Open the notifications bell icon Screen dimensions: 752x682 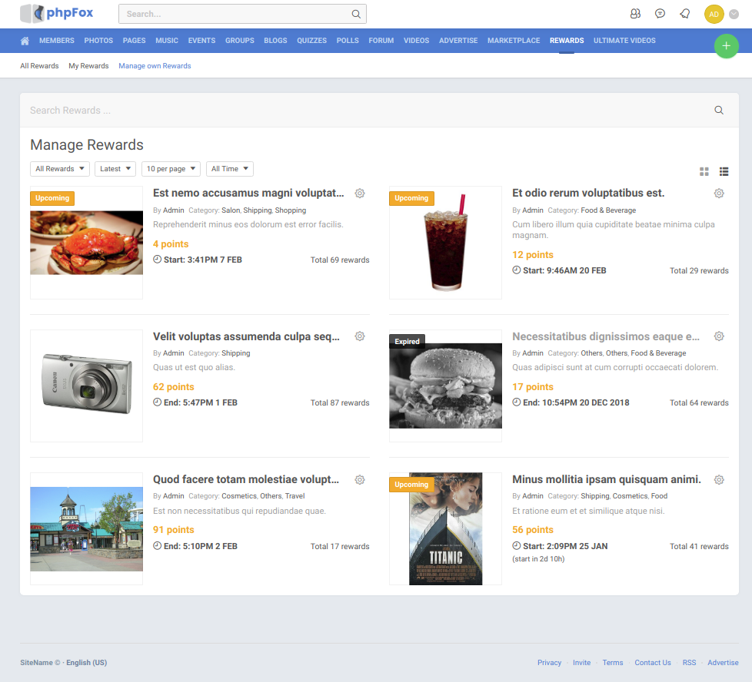684,13
